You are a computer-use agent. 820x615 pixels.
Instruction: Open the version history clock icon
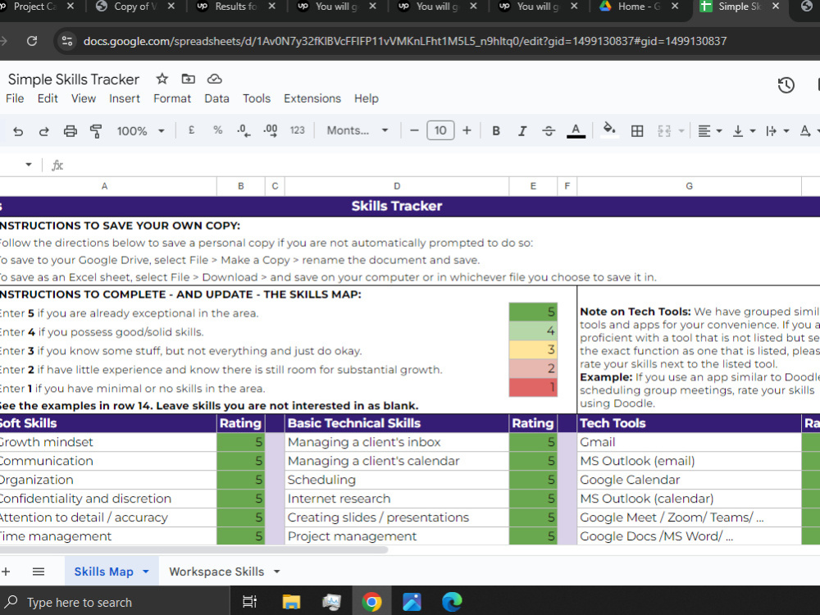point(786,85)
